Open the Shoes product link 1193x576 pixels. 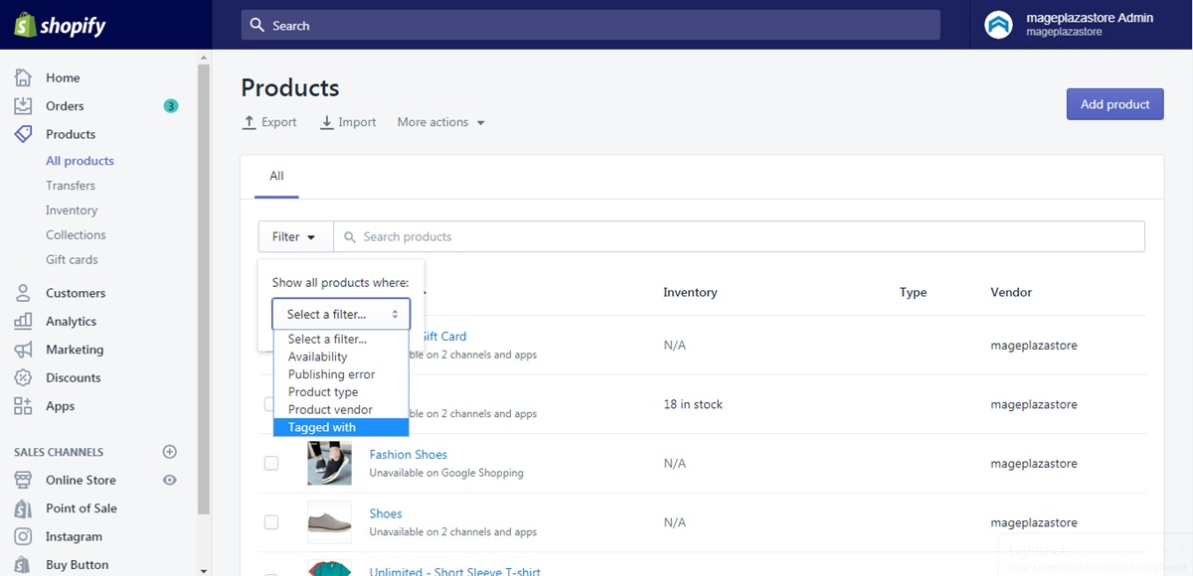[x=386, y=513]
